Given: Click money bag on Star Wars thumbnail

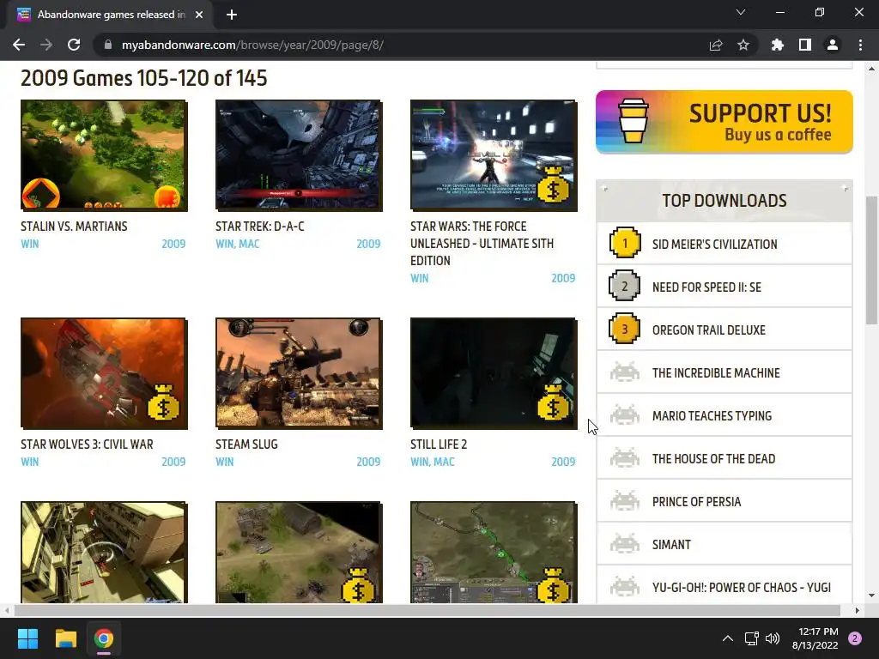Looking at the screenshot, I should click(x=554, y=185).
